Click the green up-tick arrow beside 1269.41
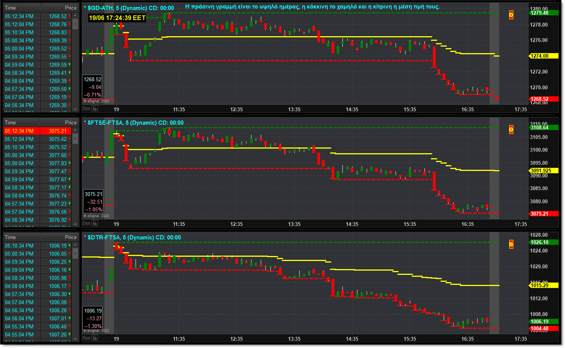 [x=70, y=72]
